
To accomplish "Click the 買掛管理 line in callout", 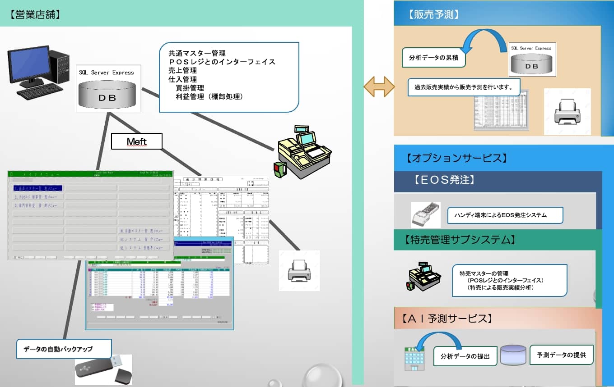I will click(190, 88).
